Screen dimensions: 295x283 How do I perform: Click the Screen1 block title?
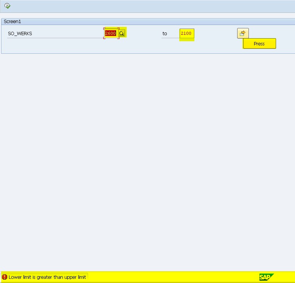[12, 22]
